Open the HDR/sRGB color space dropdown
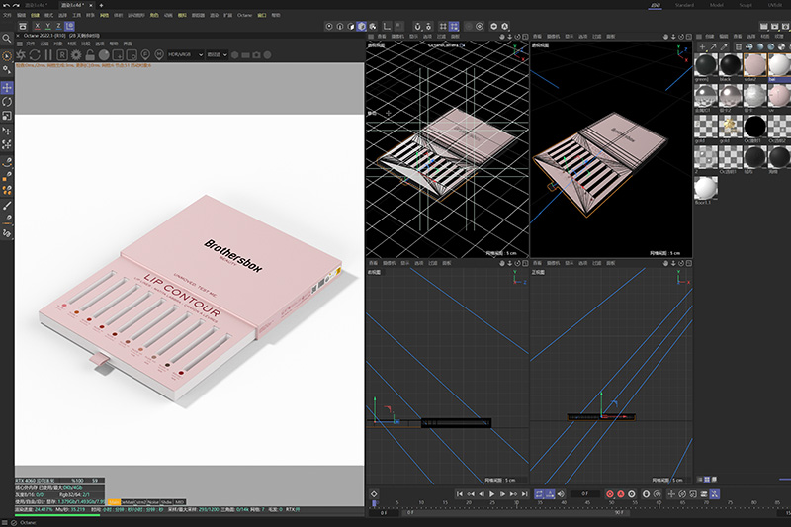 185,55
